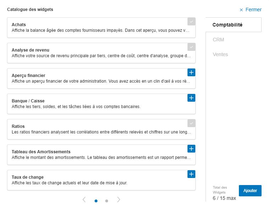Image resolution: width=269 pixels, height=208 pixels.
Task: Toggle the Ratios widget checkmark
Action: (x=191, y=123)
